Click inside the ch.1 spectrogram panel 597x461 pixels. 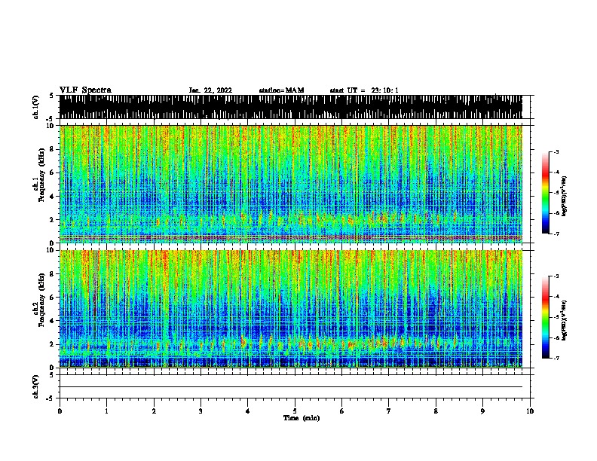click(x=291, y=184)
